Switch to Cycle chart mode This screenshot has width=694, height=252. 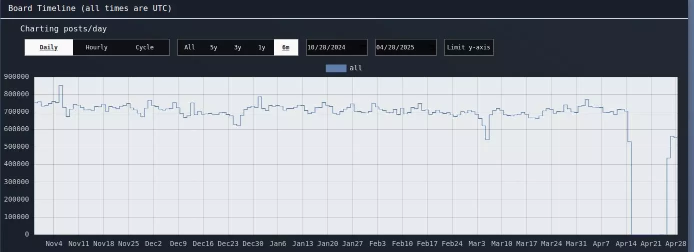(x=144, y=47)
